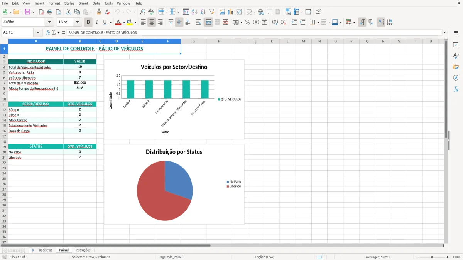Toggle Merge and Center Cells
Viewport: 463px width, 260px height.
tap(209, 22)
